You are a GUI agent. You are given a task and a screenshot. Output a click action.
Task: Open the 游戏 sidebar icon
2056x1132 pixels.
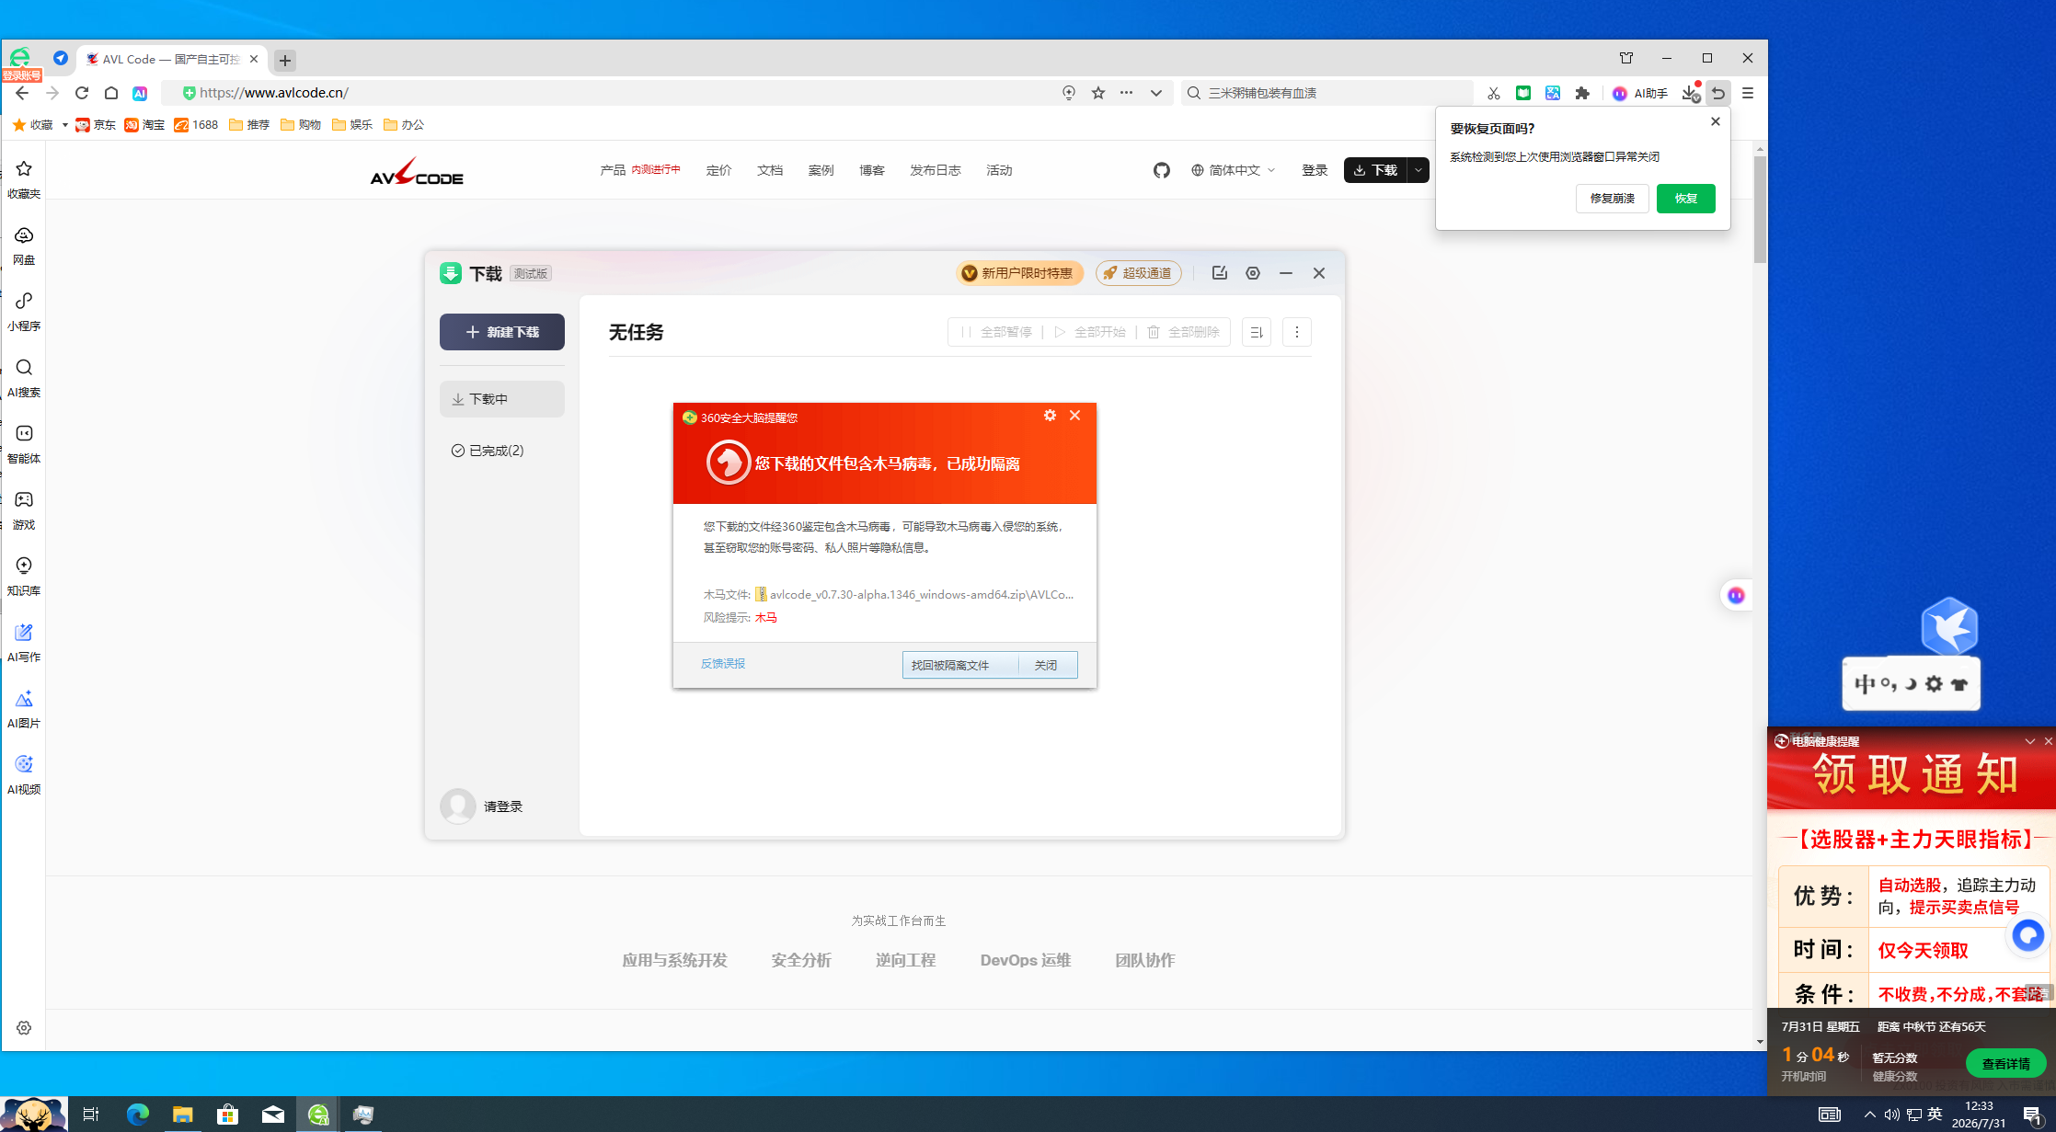click(x=24, y=510)
